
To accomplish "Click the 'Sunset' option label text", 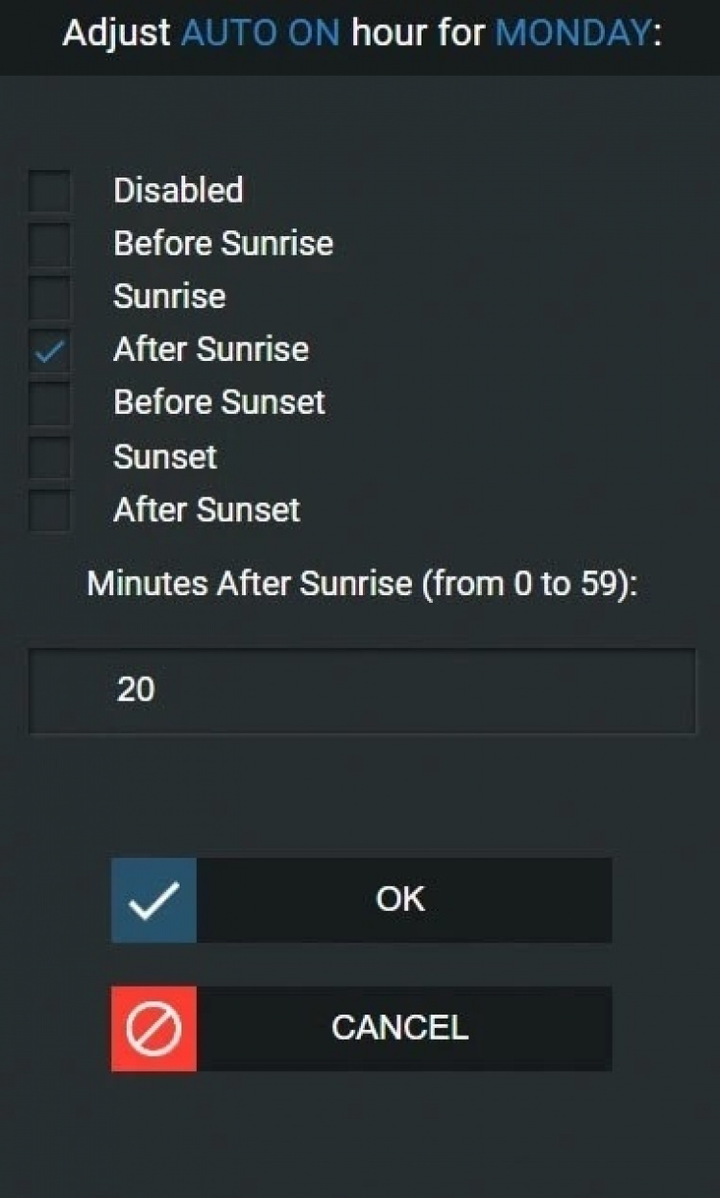I will [x=165, y=457].
